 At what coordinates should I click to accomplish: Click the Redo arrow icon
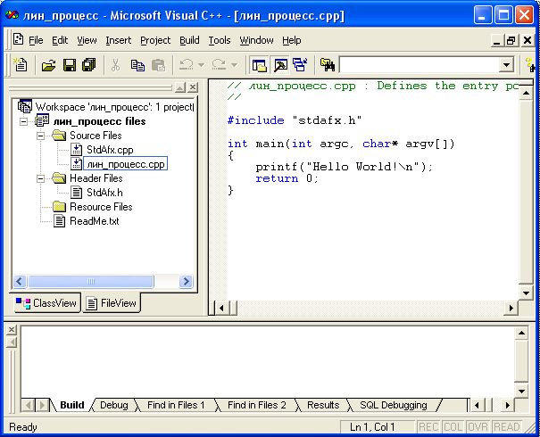219,65
